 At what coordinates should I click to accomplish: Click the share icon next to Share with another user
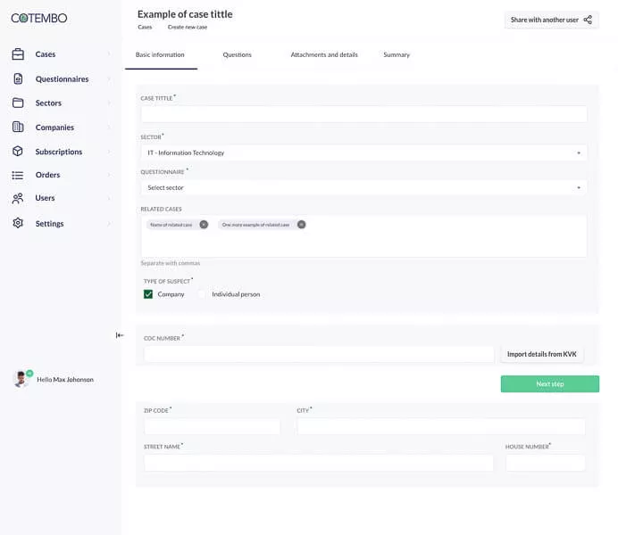click(x=588, y=20)
